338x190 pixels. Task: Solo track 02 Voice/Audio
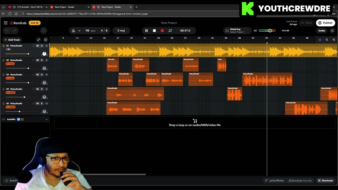[42, 60]
